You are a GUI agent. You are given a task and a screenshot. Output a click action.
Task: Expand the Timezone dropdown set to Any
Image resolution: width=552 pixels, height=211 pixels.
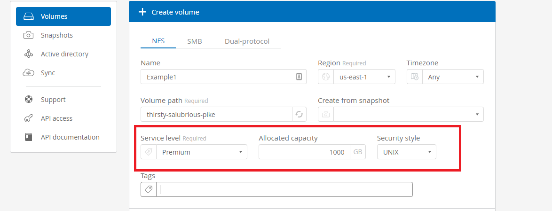point(453,77)
